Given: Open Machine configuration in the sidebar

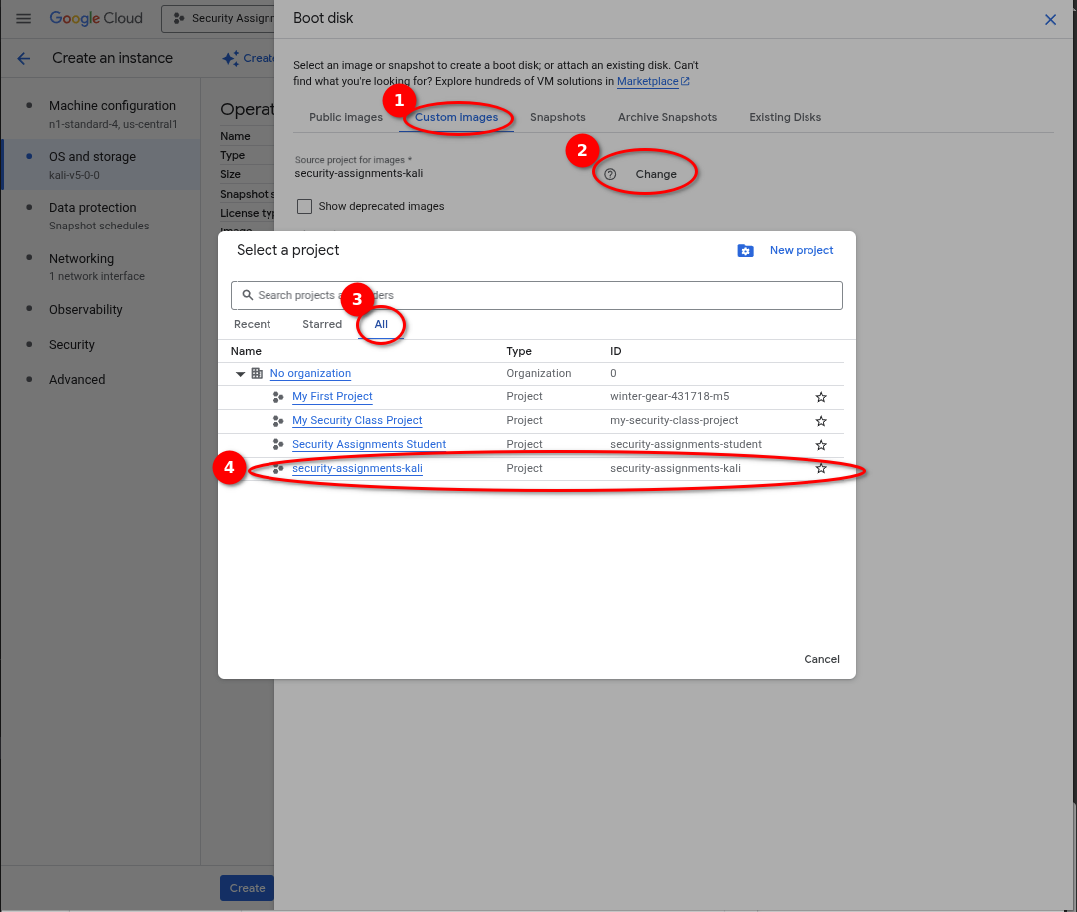Looking at the screenshot, I should 101,114.
